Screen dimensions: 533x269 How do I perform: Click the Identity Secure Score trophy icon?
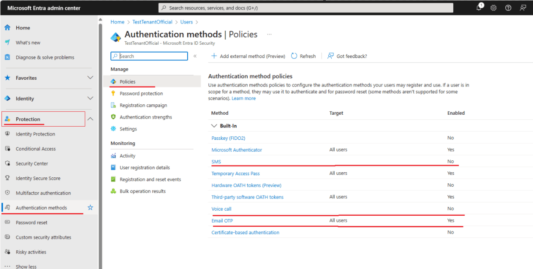point(7,178)
